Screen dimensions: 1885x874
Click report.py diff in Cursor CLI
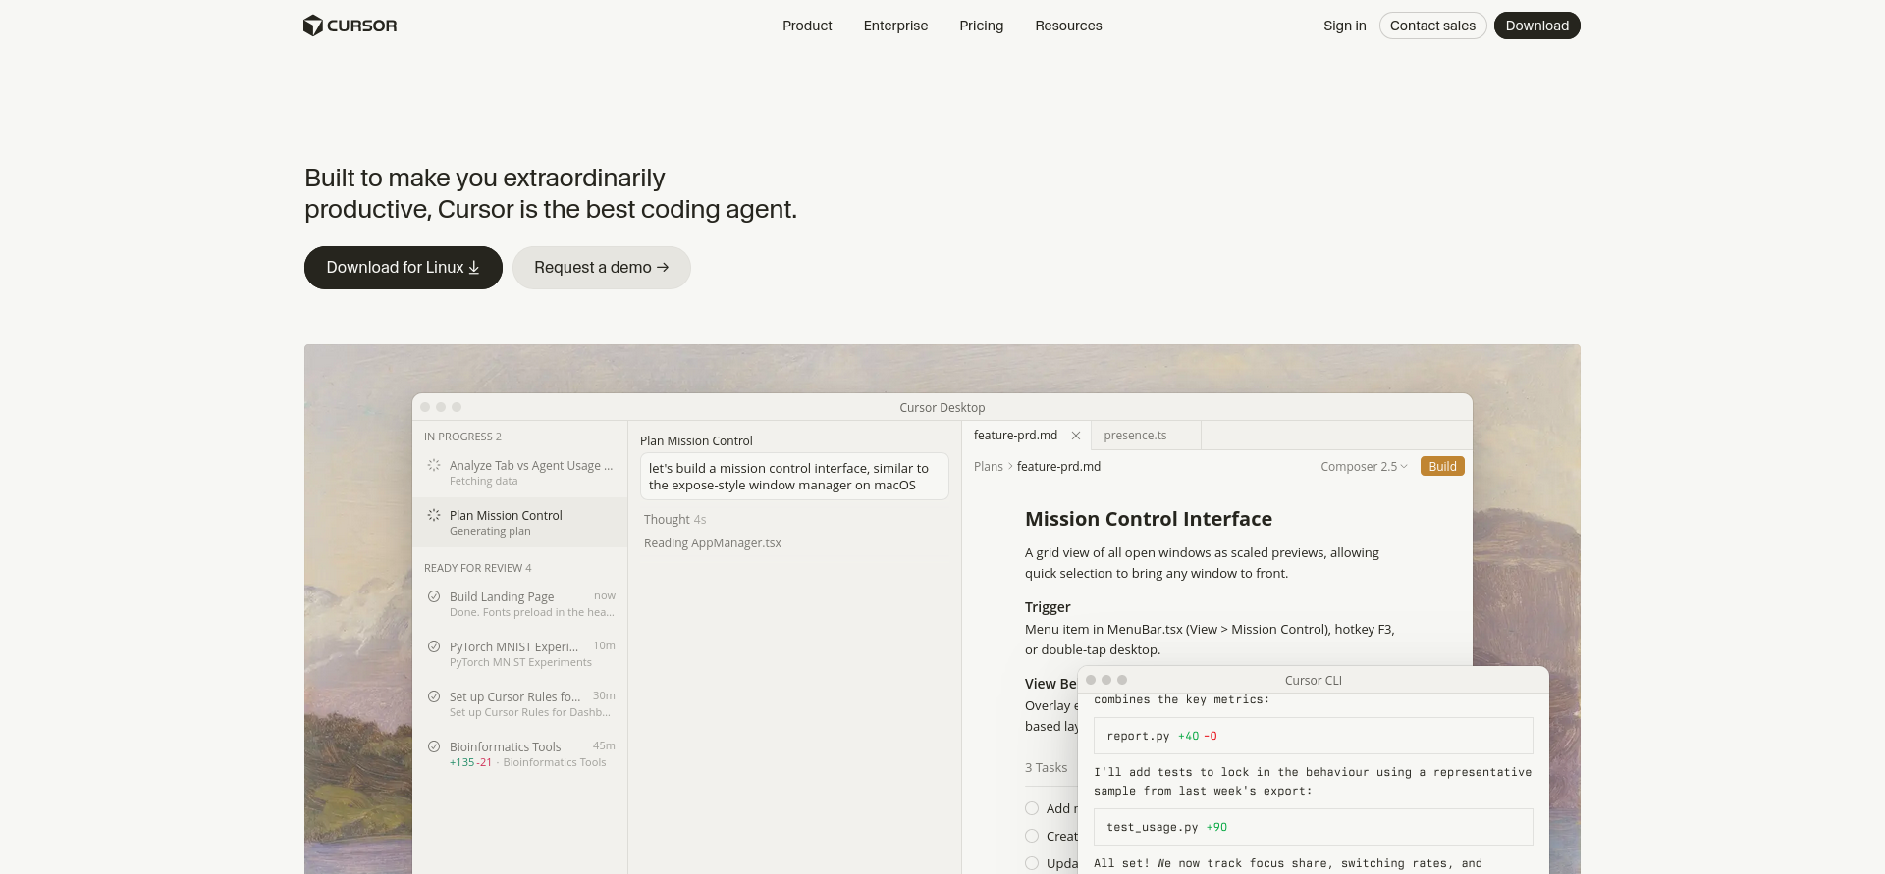click(1313, 736)
